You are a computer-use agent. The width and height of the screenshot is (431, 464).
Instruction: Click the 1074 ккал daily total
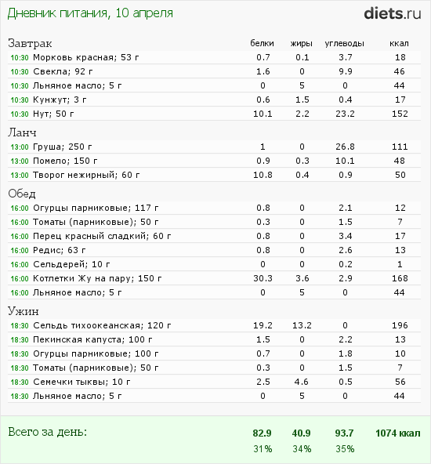[x=398, y=433]
